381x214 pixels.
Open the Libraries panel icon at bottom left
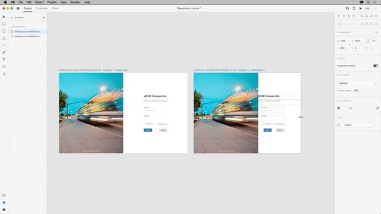point(4,196)
